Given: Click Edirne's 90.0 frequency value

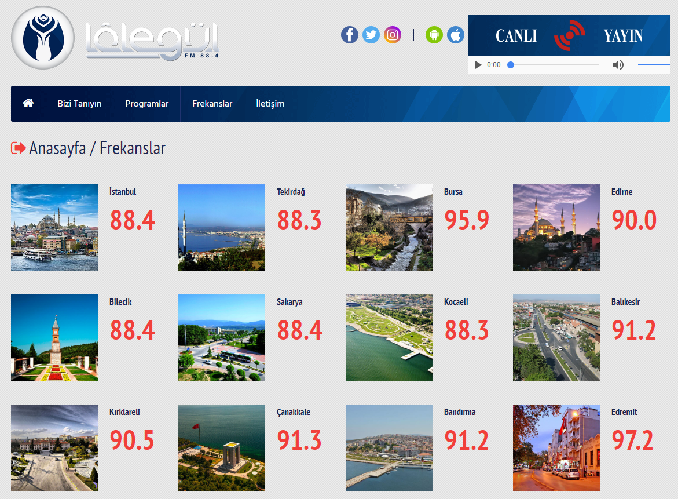Looking at the screenshot, I should [635, 220].
